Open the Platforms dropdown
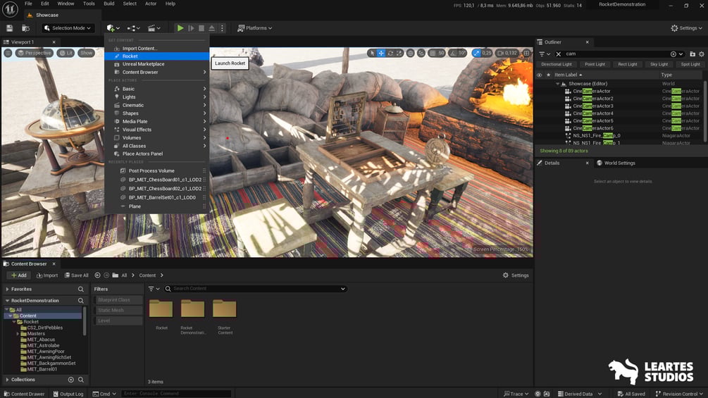Viewport: 708px width, 398px height. (255, 28)
